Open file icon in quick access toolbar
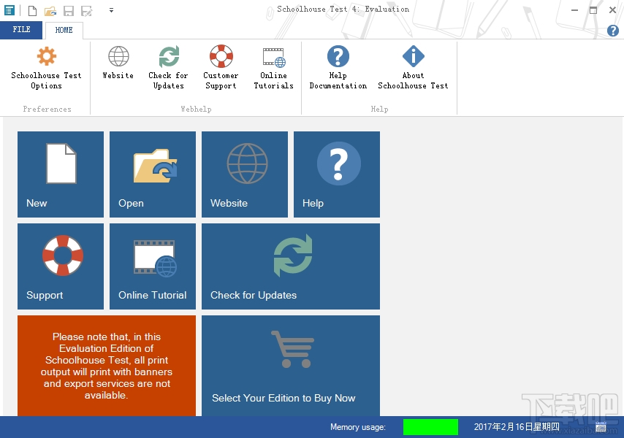Screen dimensions: 624x438 pyautogui.click(x=50, y=11)
